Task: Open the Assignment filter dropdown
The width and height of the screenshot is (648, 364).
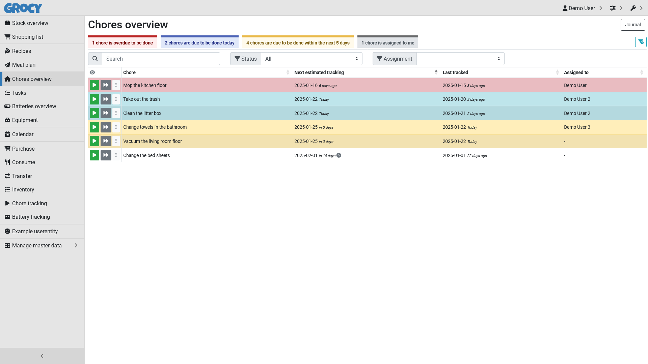Action: tap(460, 59)
